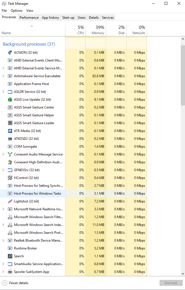Click the 5.2 MB memory value
Screen dimensions: 185x290
coord(99,248)
